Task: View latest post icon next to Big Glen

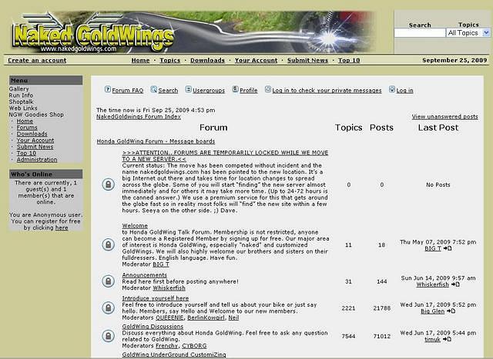Action: point(451,311)
